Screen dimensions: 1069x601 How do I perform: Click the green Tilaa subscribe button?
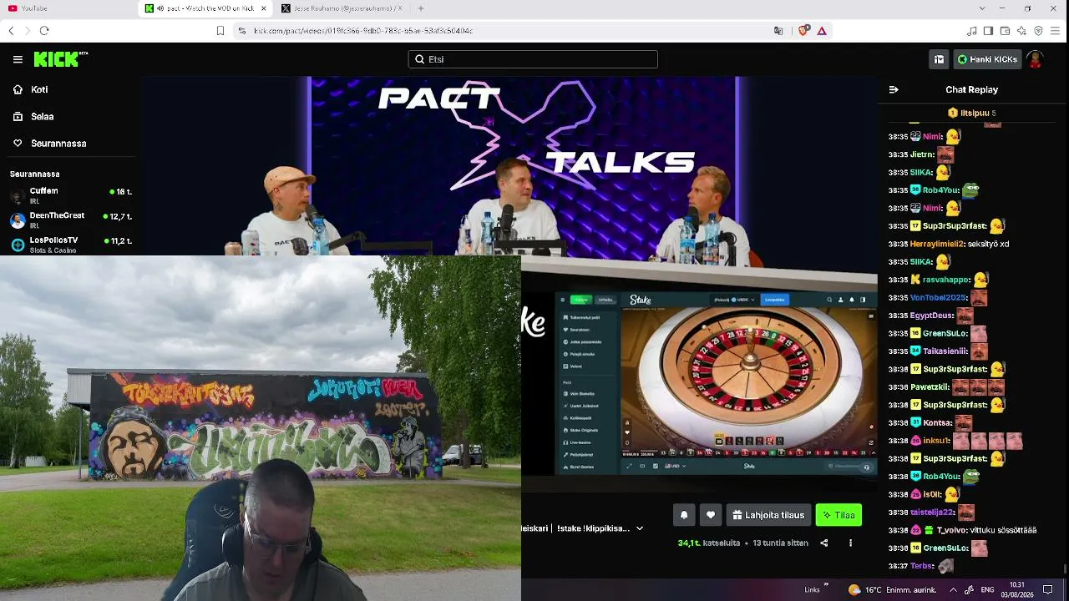tap(838, 515)
